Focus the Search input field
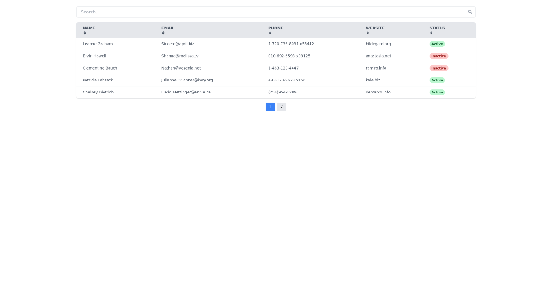This screenshot has width=552, height=290. 276,12
